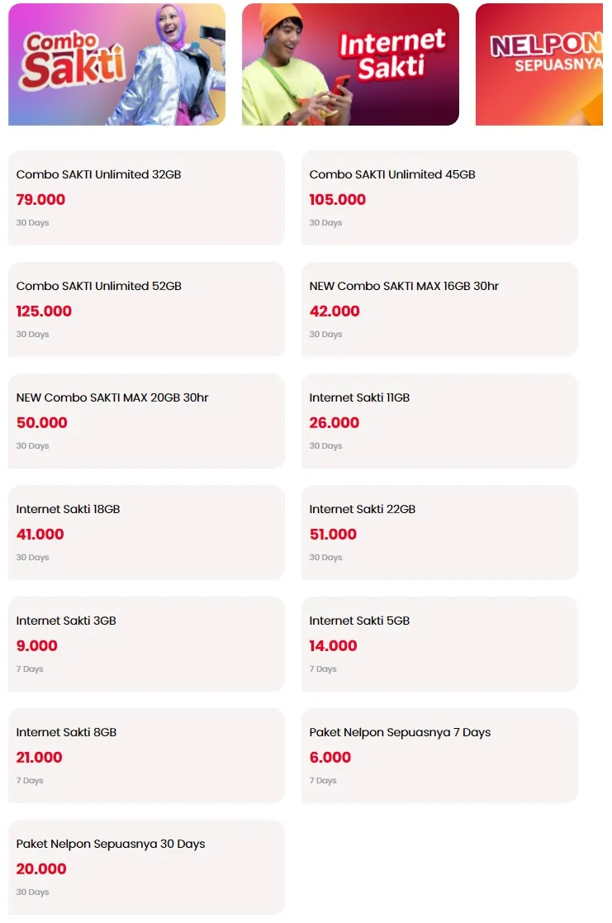The width and height of the screenshot is (612, 923).
Task: Open the Internet Sakti promotional banner
Action: (x=349, y=64)
